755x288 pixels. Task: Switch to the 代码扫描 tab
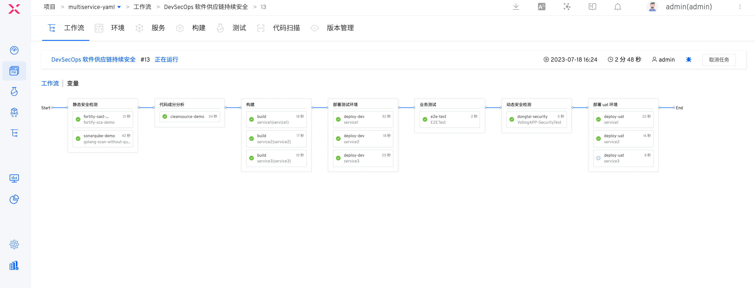(286, 28)
